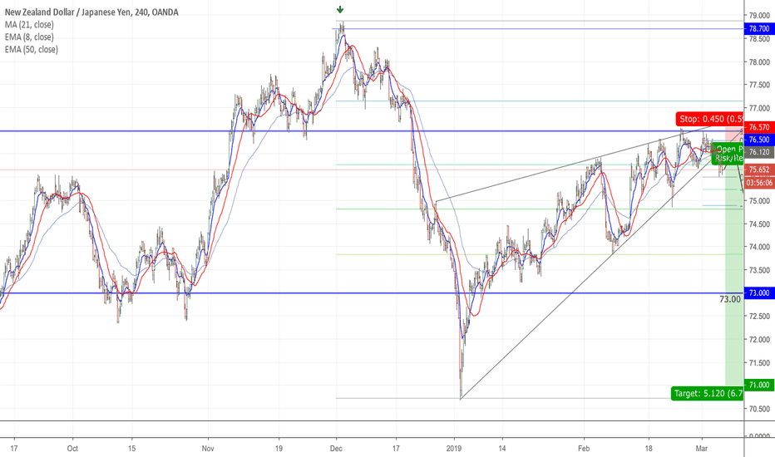Screen dimensions: 775x457
Task: Click the 19 date label on the time axis
Action: coord(279,449)
